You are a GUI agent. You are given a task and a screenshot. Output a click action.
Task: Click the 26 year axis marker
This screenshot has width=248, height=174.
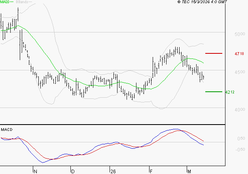[113, 171]
